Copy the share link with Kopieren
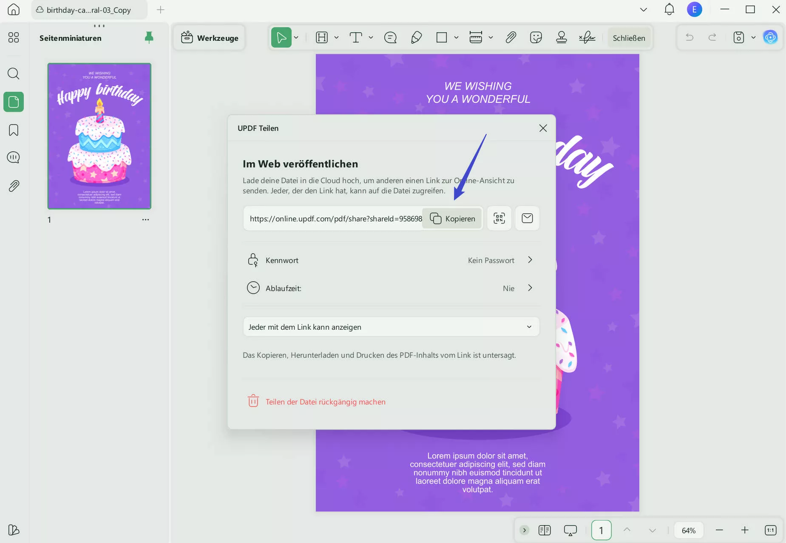Image resolution: width=786 pixels, height=543 pixels. point(452,218)
